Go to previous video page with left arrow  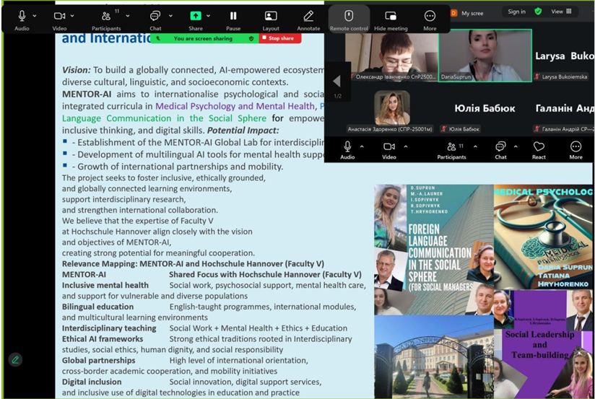[336, 81]
